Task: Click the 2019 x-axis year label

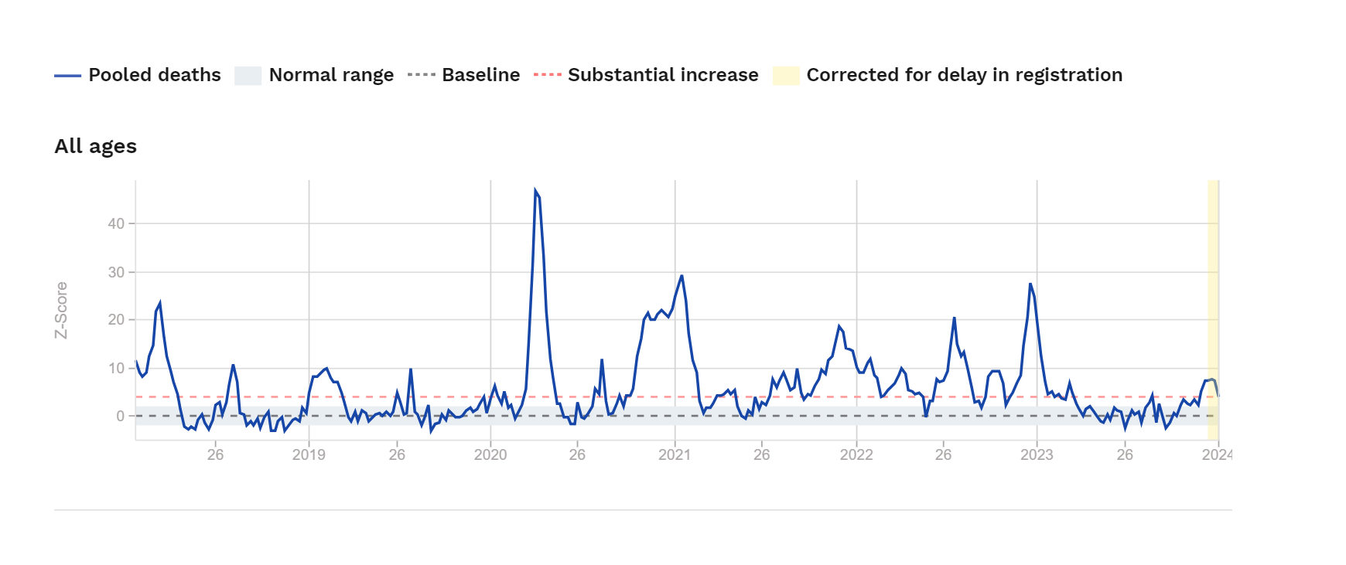Action: 309,454
